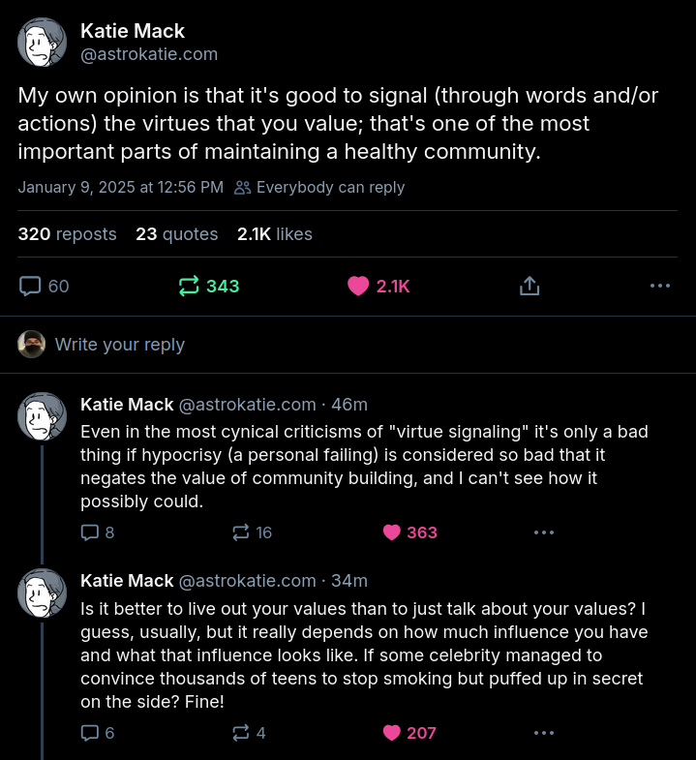Click the Write your reply field
The image size is (696, 760).
[120, 345]
